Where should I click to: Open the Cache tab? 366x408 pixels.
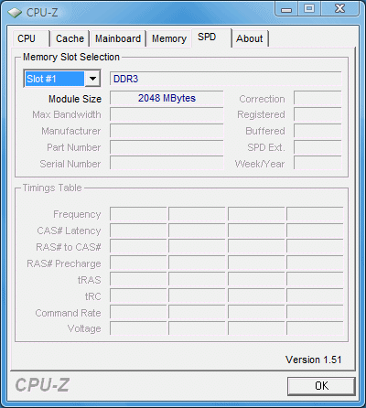[x=70, y=38]
